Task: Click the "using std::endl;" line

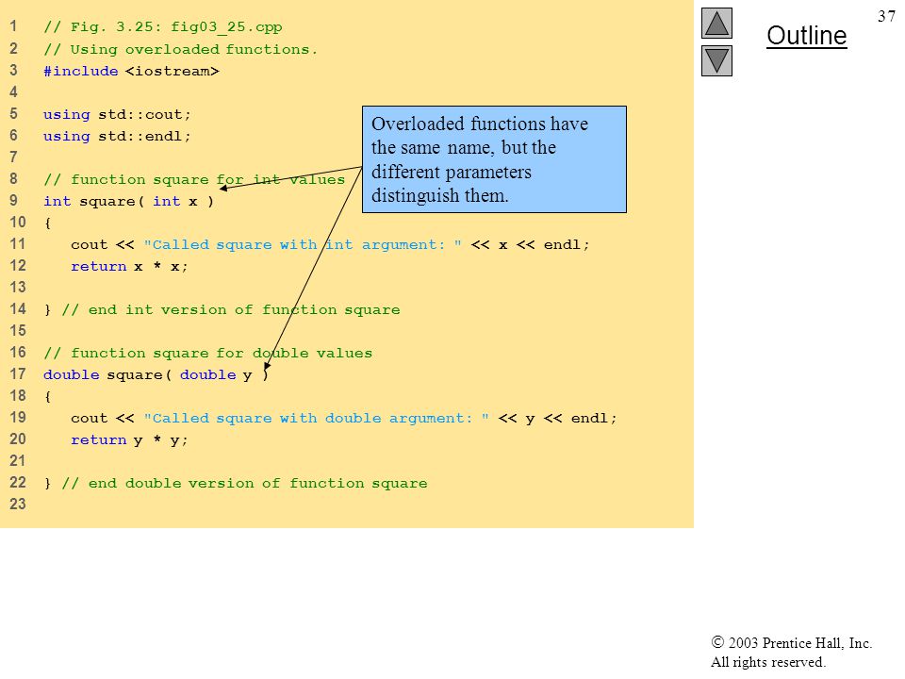Action: (117, 136)
